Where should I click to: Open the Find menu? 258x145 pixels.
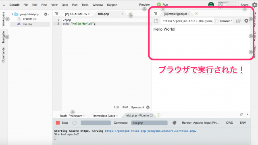coord(44,5)
